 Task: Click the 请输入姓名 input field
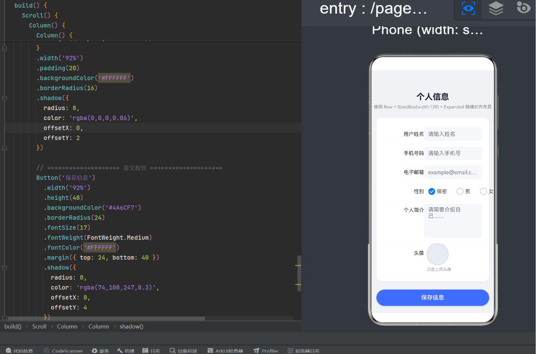point(453,134)
